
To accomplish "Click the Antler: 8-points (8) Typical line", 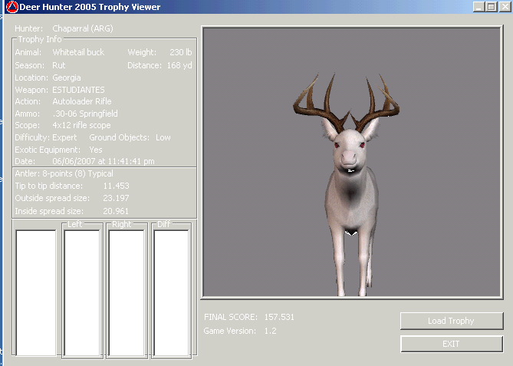I will [x=64, y=174].
